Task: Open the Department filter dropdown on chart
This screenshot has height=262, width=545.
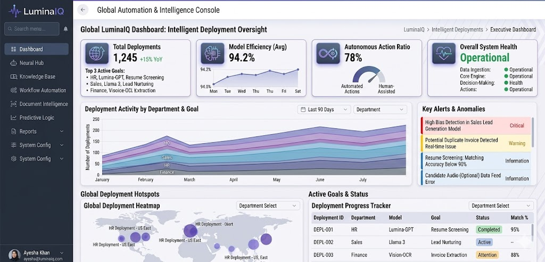Action: (x=380, y=110)
